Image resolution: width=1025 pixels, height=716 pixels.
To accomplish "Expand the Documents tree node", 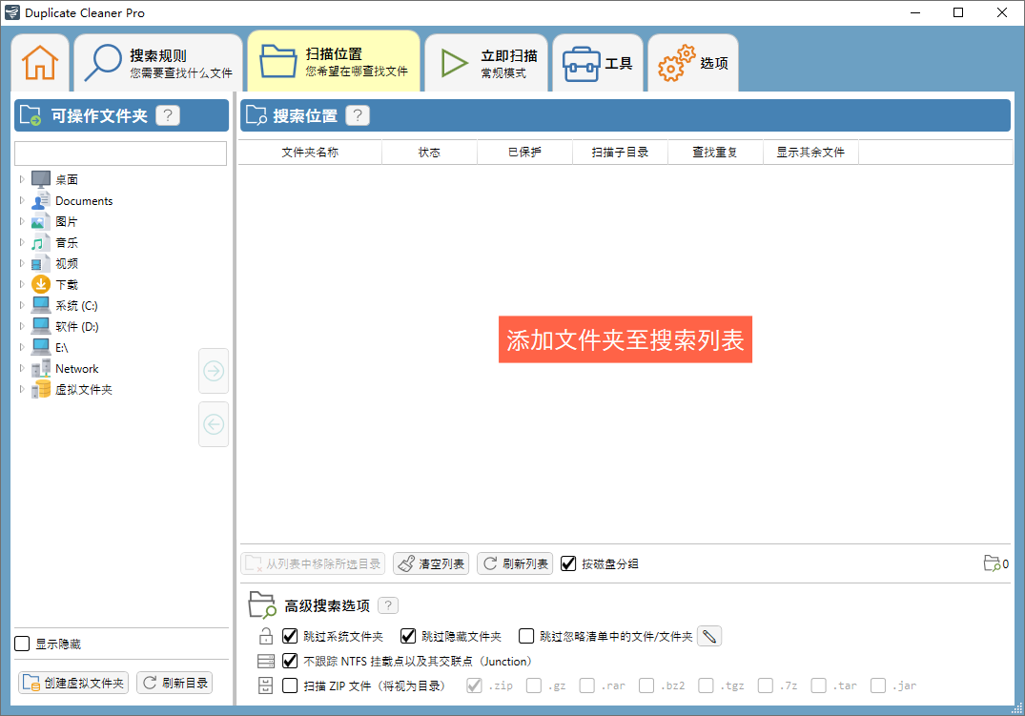I will 22,201.
